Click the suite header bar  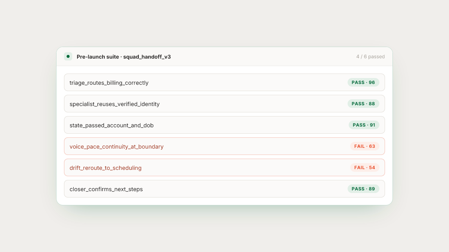point(224,57)
